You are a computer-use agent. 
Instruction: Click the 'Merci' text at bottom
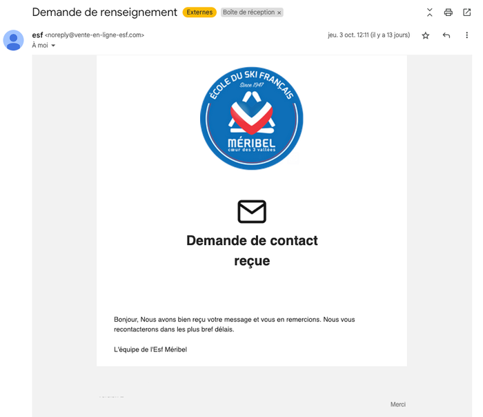[398, 405]
